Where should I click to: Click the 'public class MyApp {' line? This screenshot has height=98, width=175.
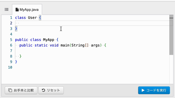[37, 40]
